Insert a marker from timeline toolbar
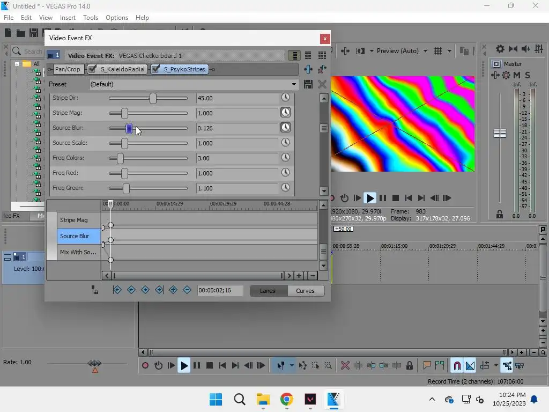The width and height of the screenshot is (549, 412). coord(427,366)
